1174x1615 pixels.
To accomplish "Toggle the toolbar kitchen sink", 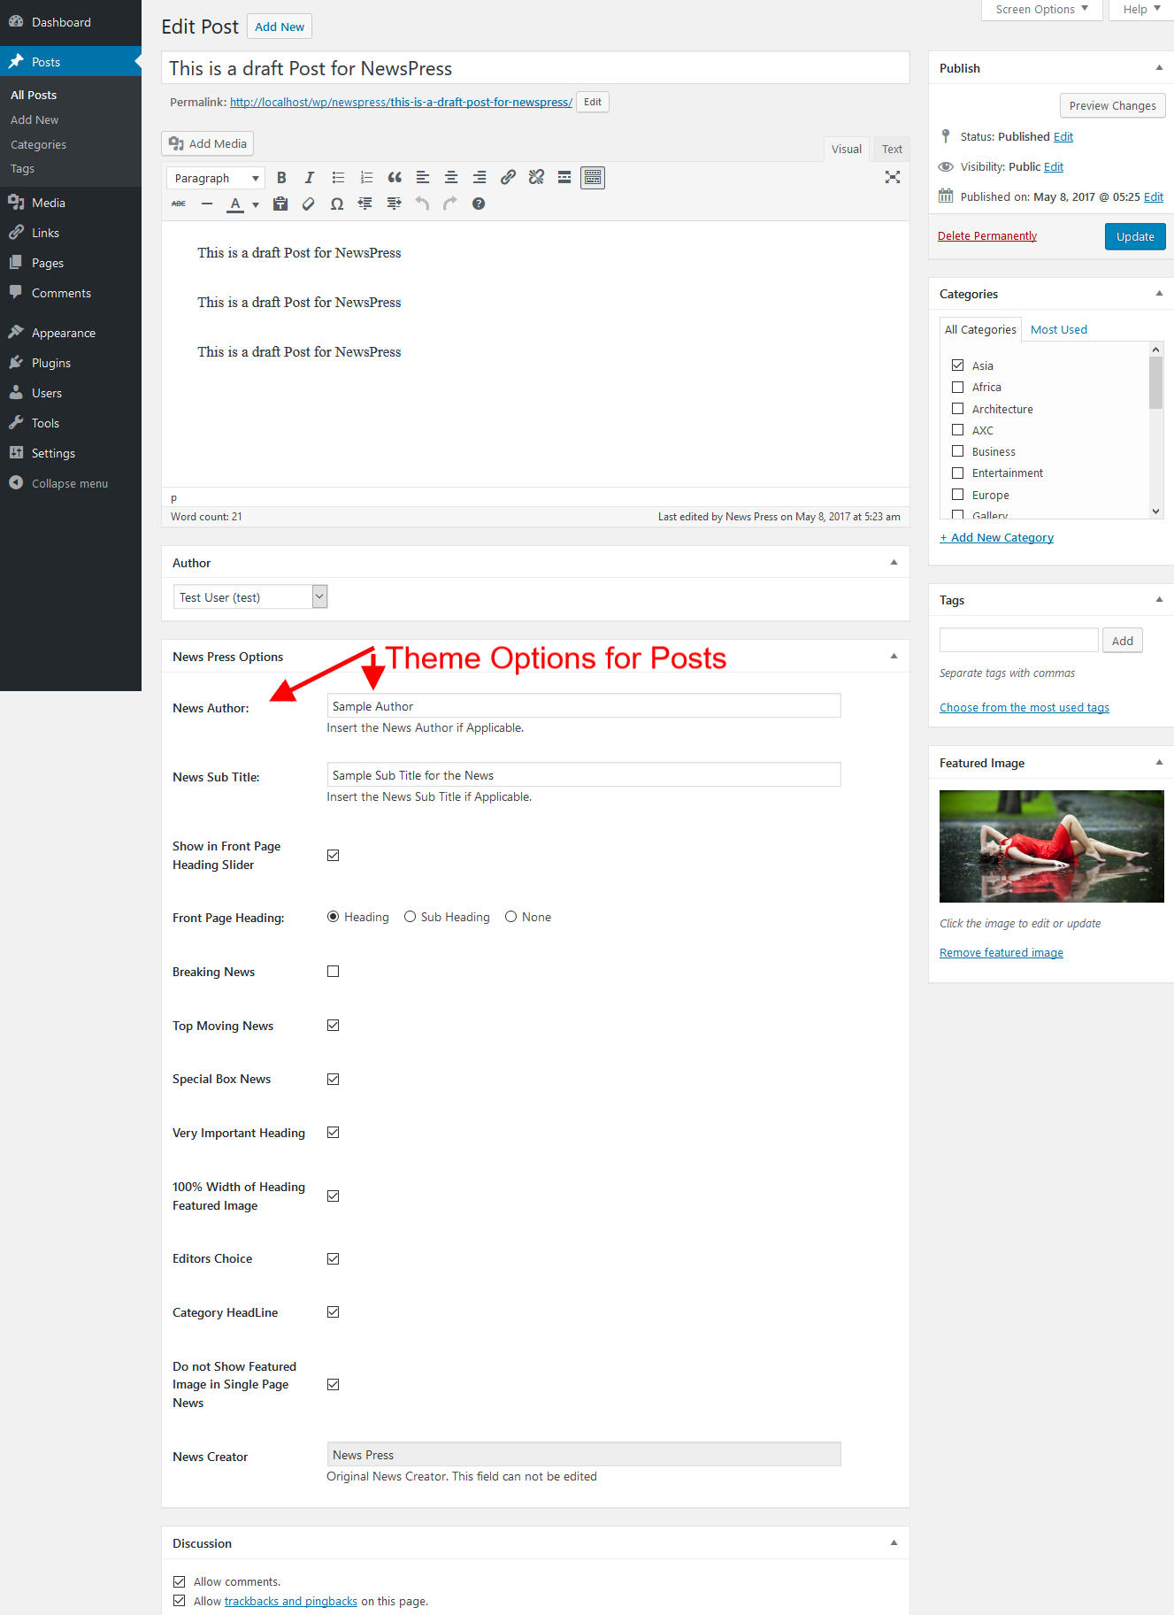I will coord(593,178).
